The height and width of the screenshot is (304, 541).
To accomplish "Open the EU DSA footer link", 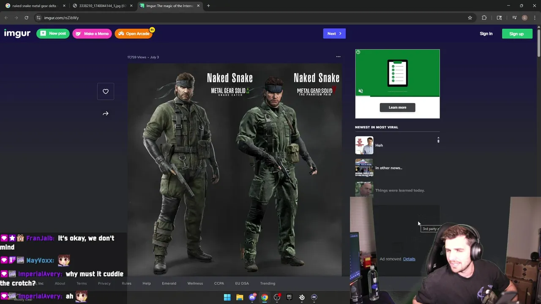I will (x=242, y=283).
